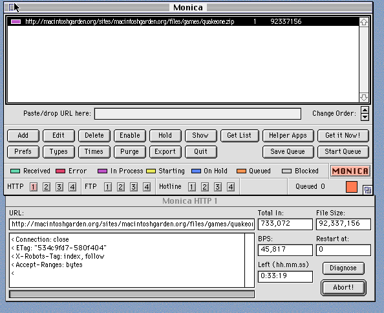The height and width of the screenshot is (313, 384).
Task: Click the Purge button
Action: pyautogui.click(x=130, y=152)
